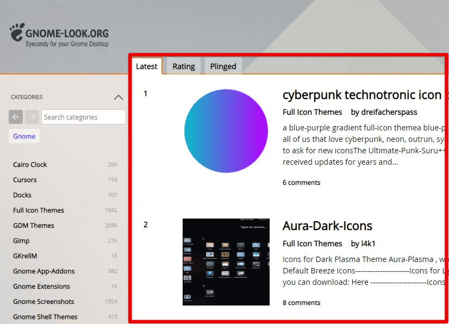
Task: Click the 260 count beside Cairo Clock
Action: tap(113, 164)
